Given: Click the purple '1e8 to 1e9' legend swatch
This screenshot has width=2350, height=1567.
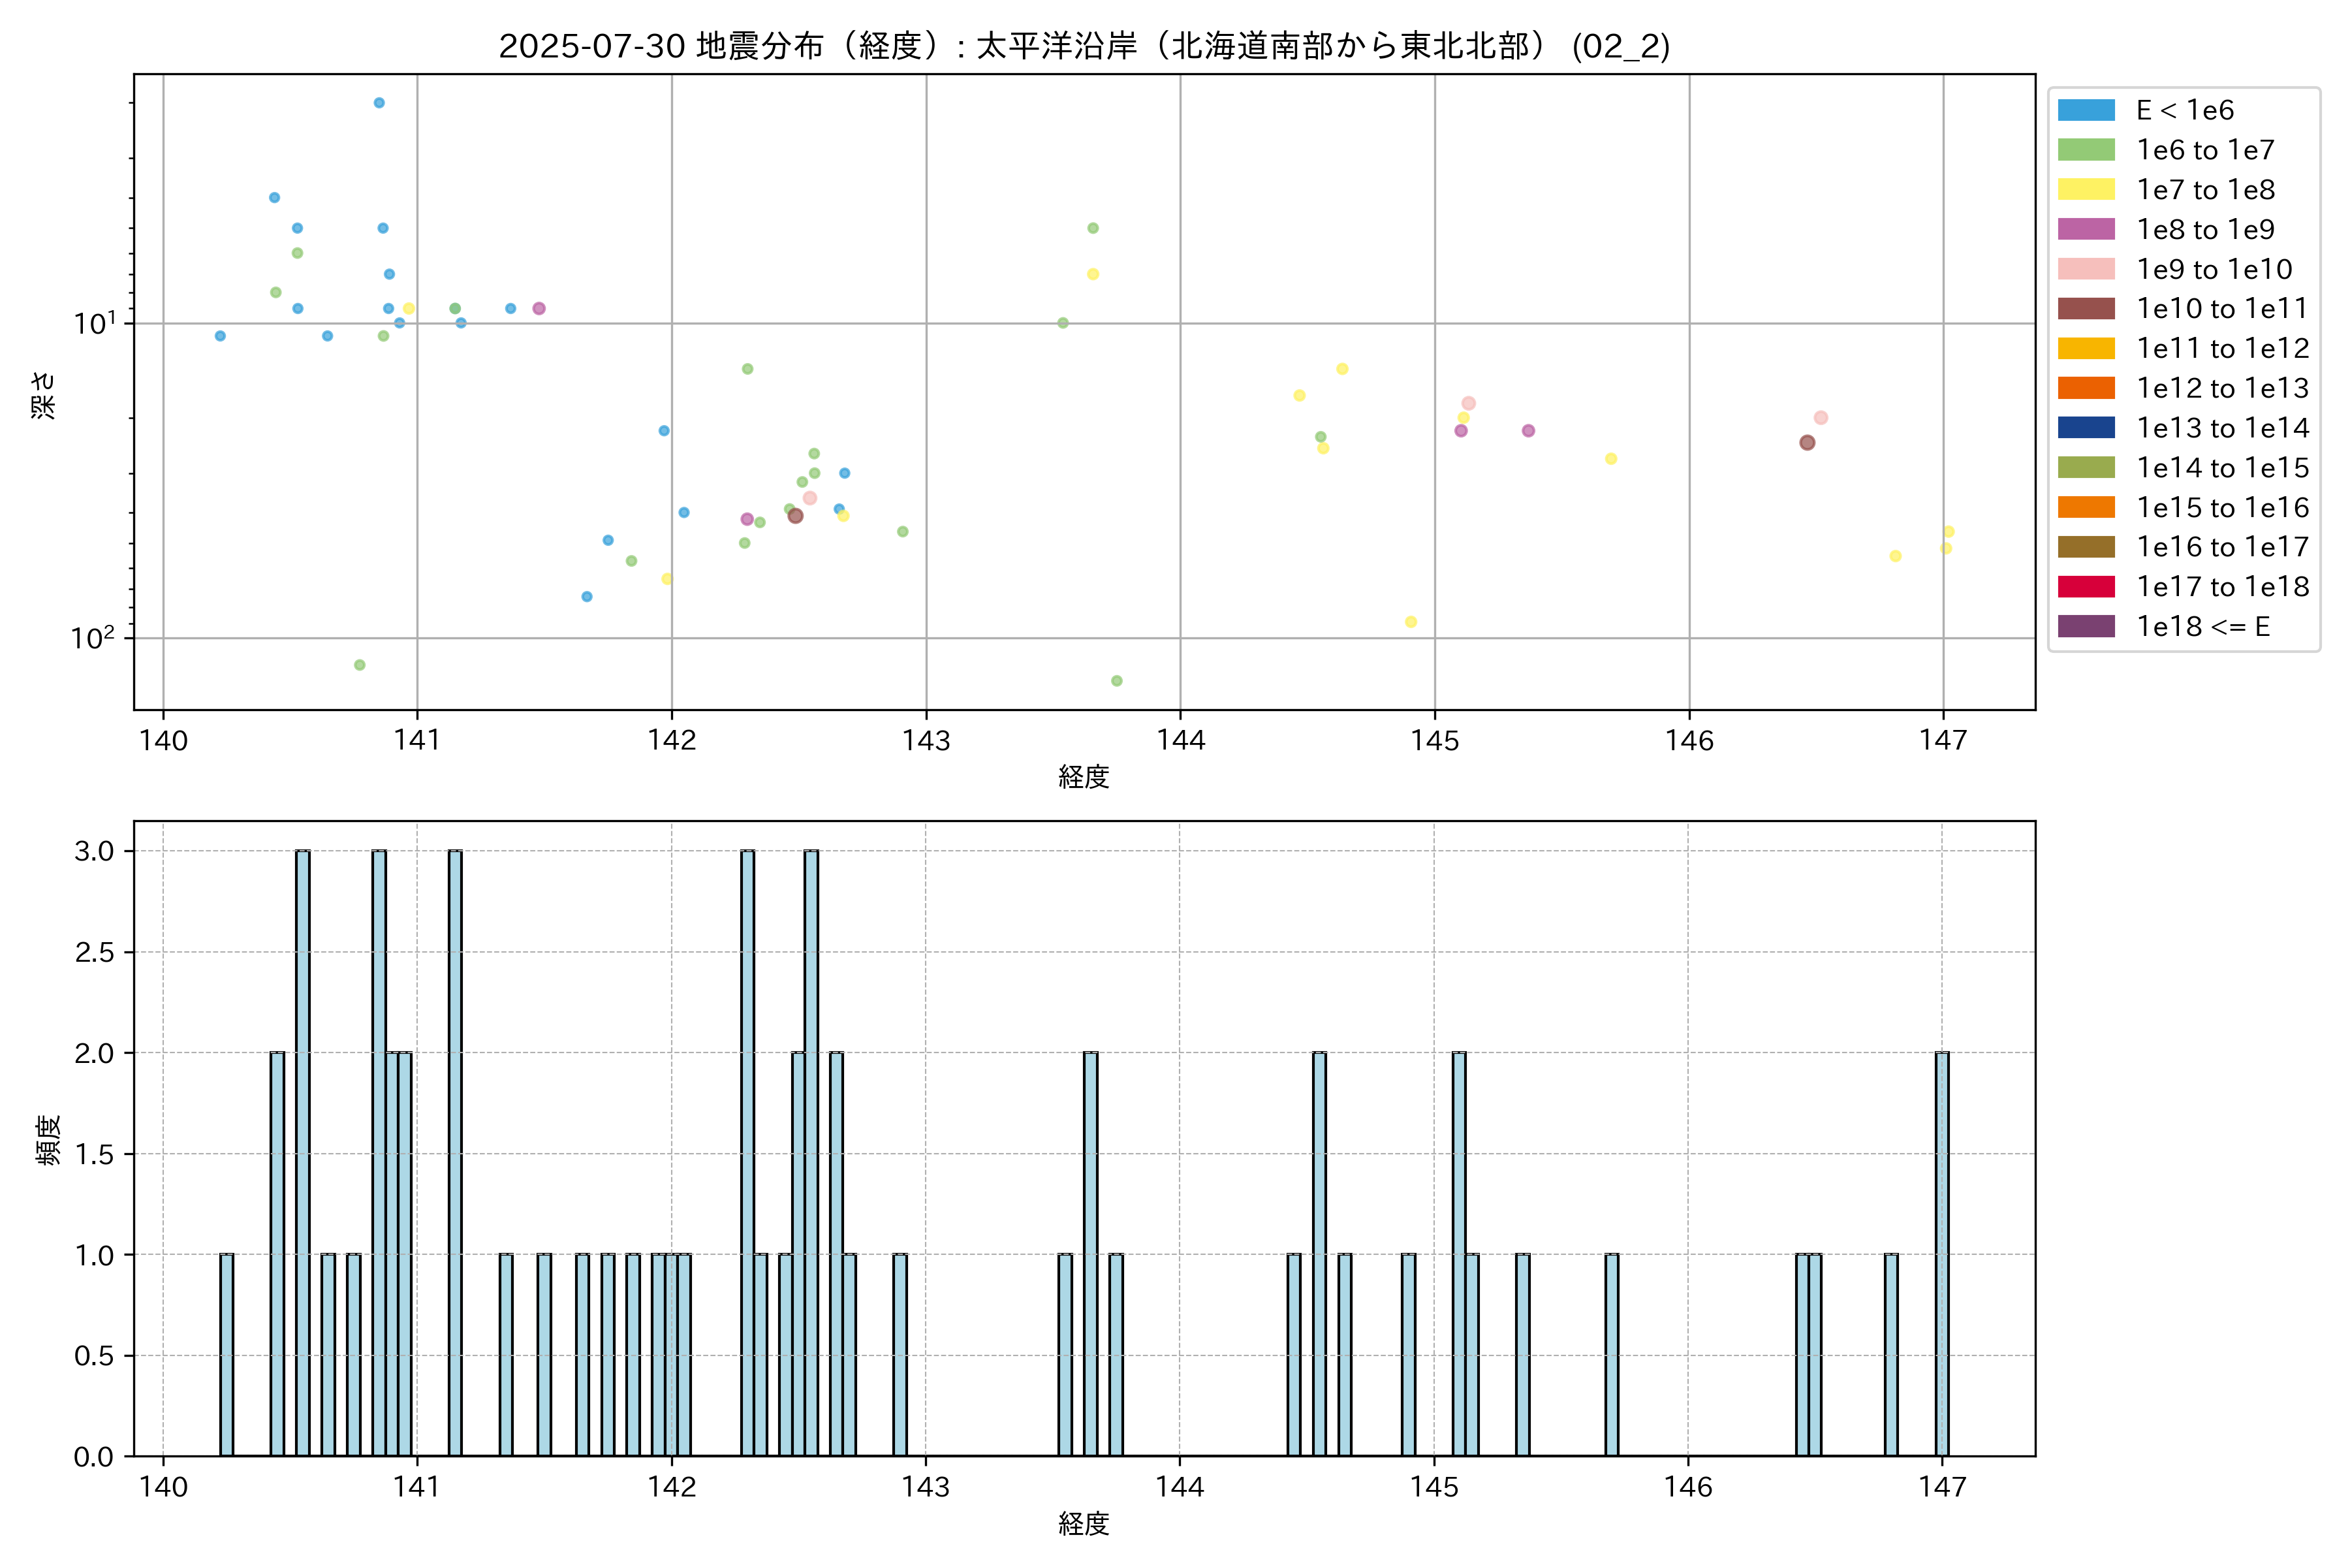Looking at the screenshot, I should tap(2085, 229).
